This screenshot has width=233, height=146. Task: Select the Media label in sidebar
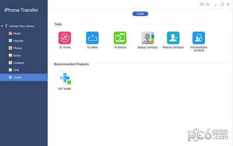click(17, 33)
